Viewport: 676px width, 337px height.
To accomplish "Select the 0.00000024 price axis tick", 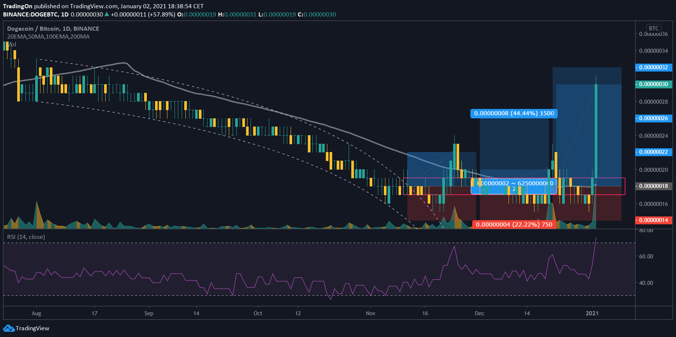I will (x=654, y=136).
